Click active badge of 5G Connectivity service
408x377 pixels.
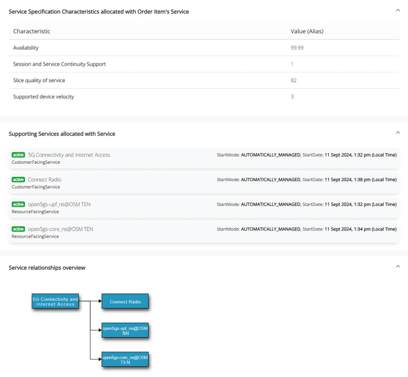[x=18, y=155]
